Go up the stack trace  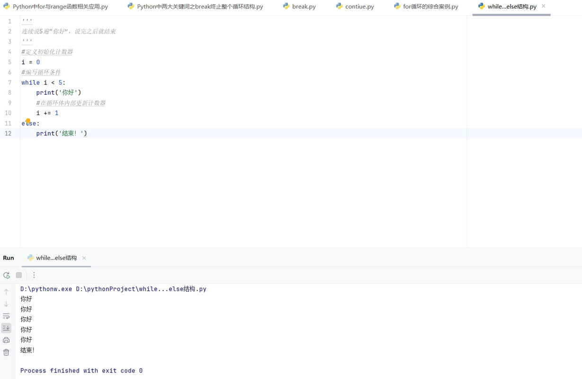pyautogui.click(x=6, y=292)
